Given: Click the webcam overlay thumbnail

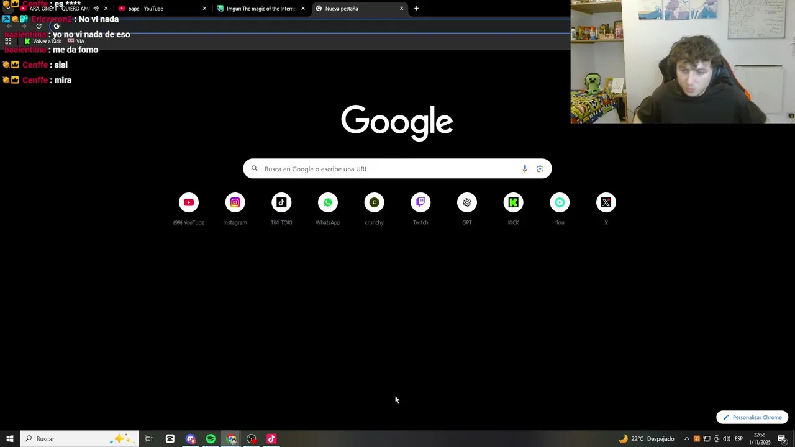Looking at the screenshot, I should [x=683, y=61].
